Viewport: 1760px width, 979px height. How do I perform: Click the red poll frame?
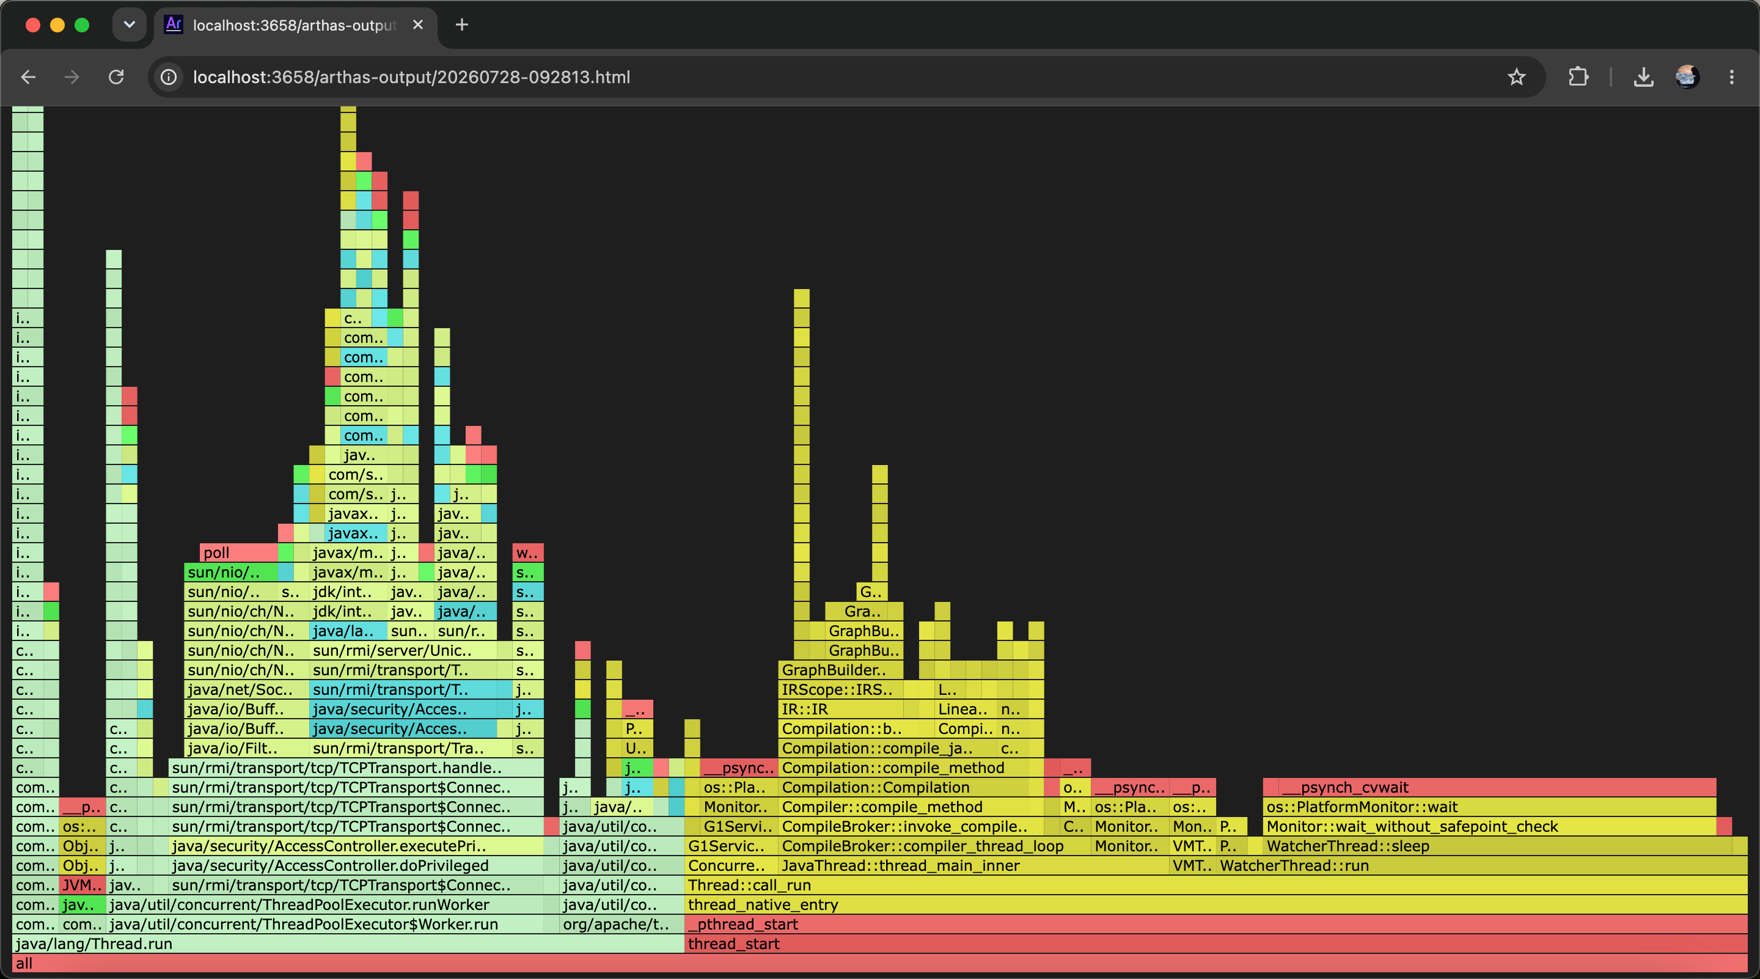[238, 552]
